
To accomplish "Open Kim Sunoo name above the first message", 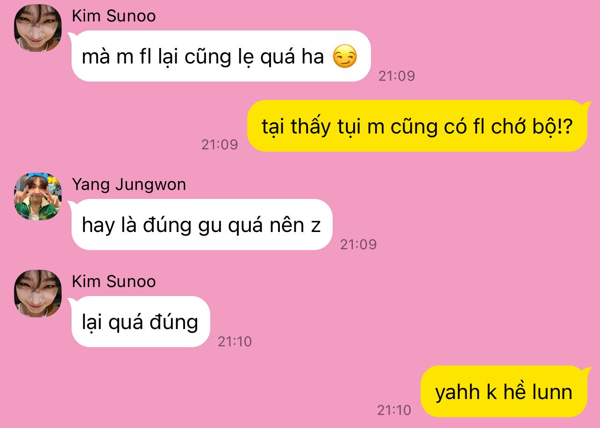I will (x=114, y=16).
